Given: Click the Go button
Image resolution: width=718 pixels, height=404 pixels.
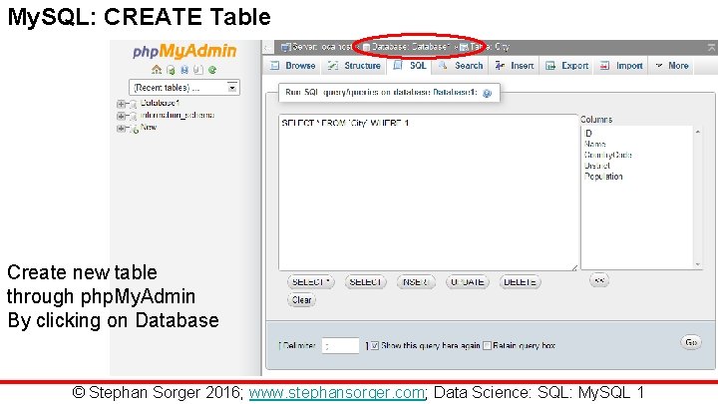Looking at the screenshot, I should tap(691, 342).
